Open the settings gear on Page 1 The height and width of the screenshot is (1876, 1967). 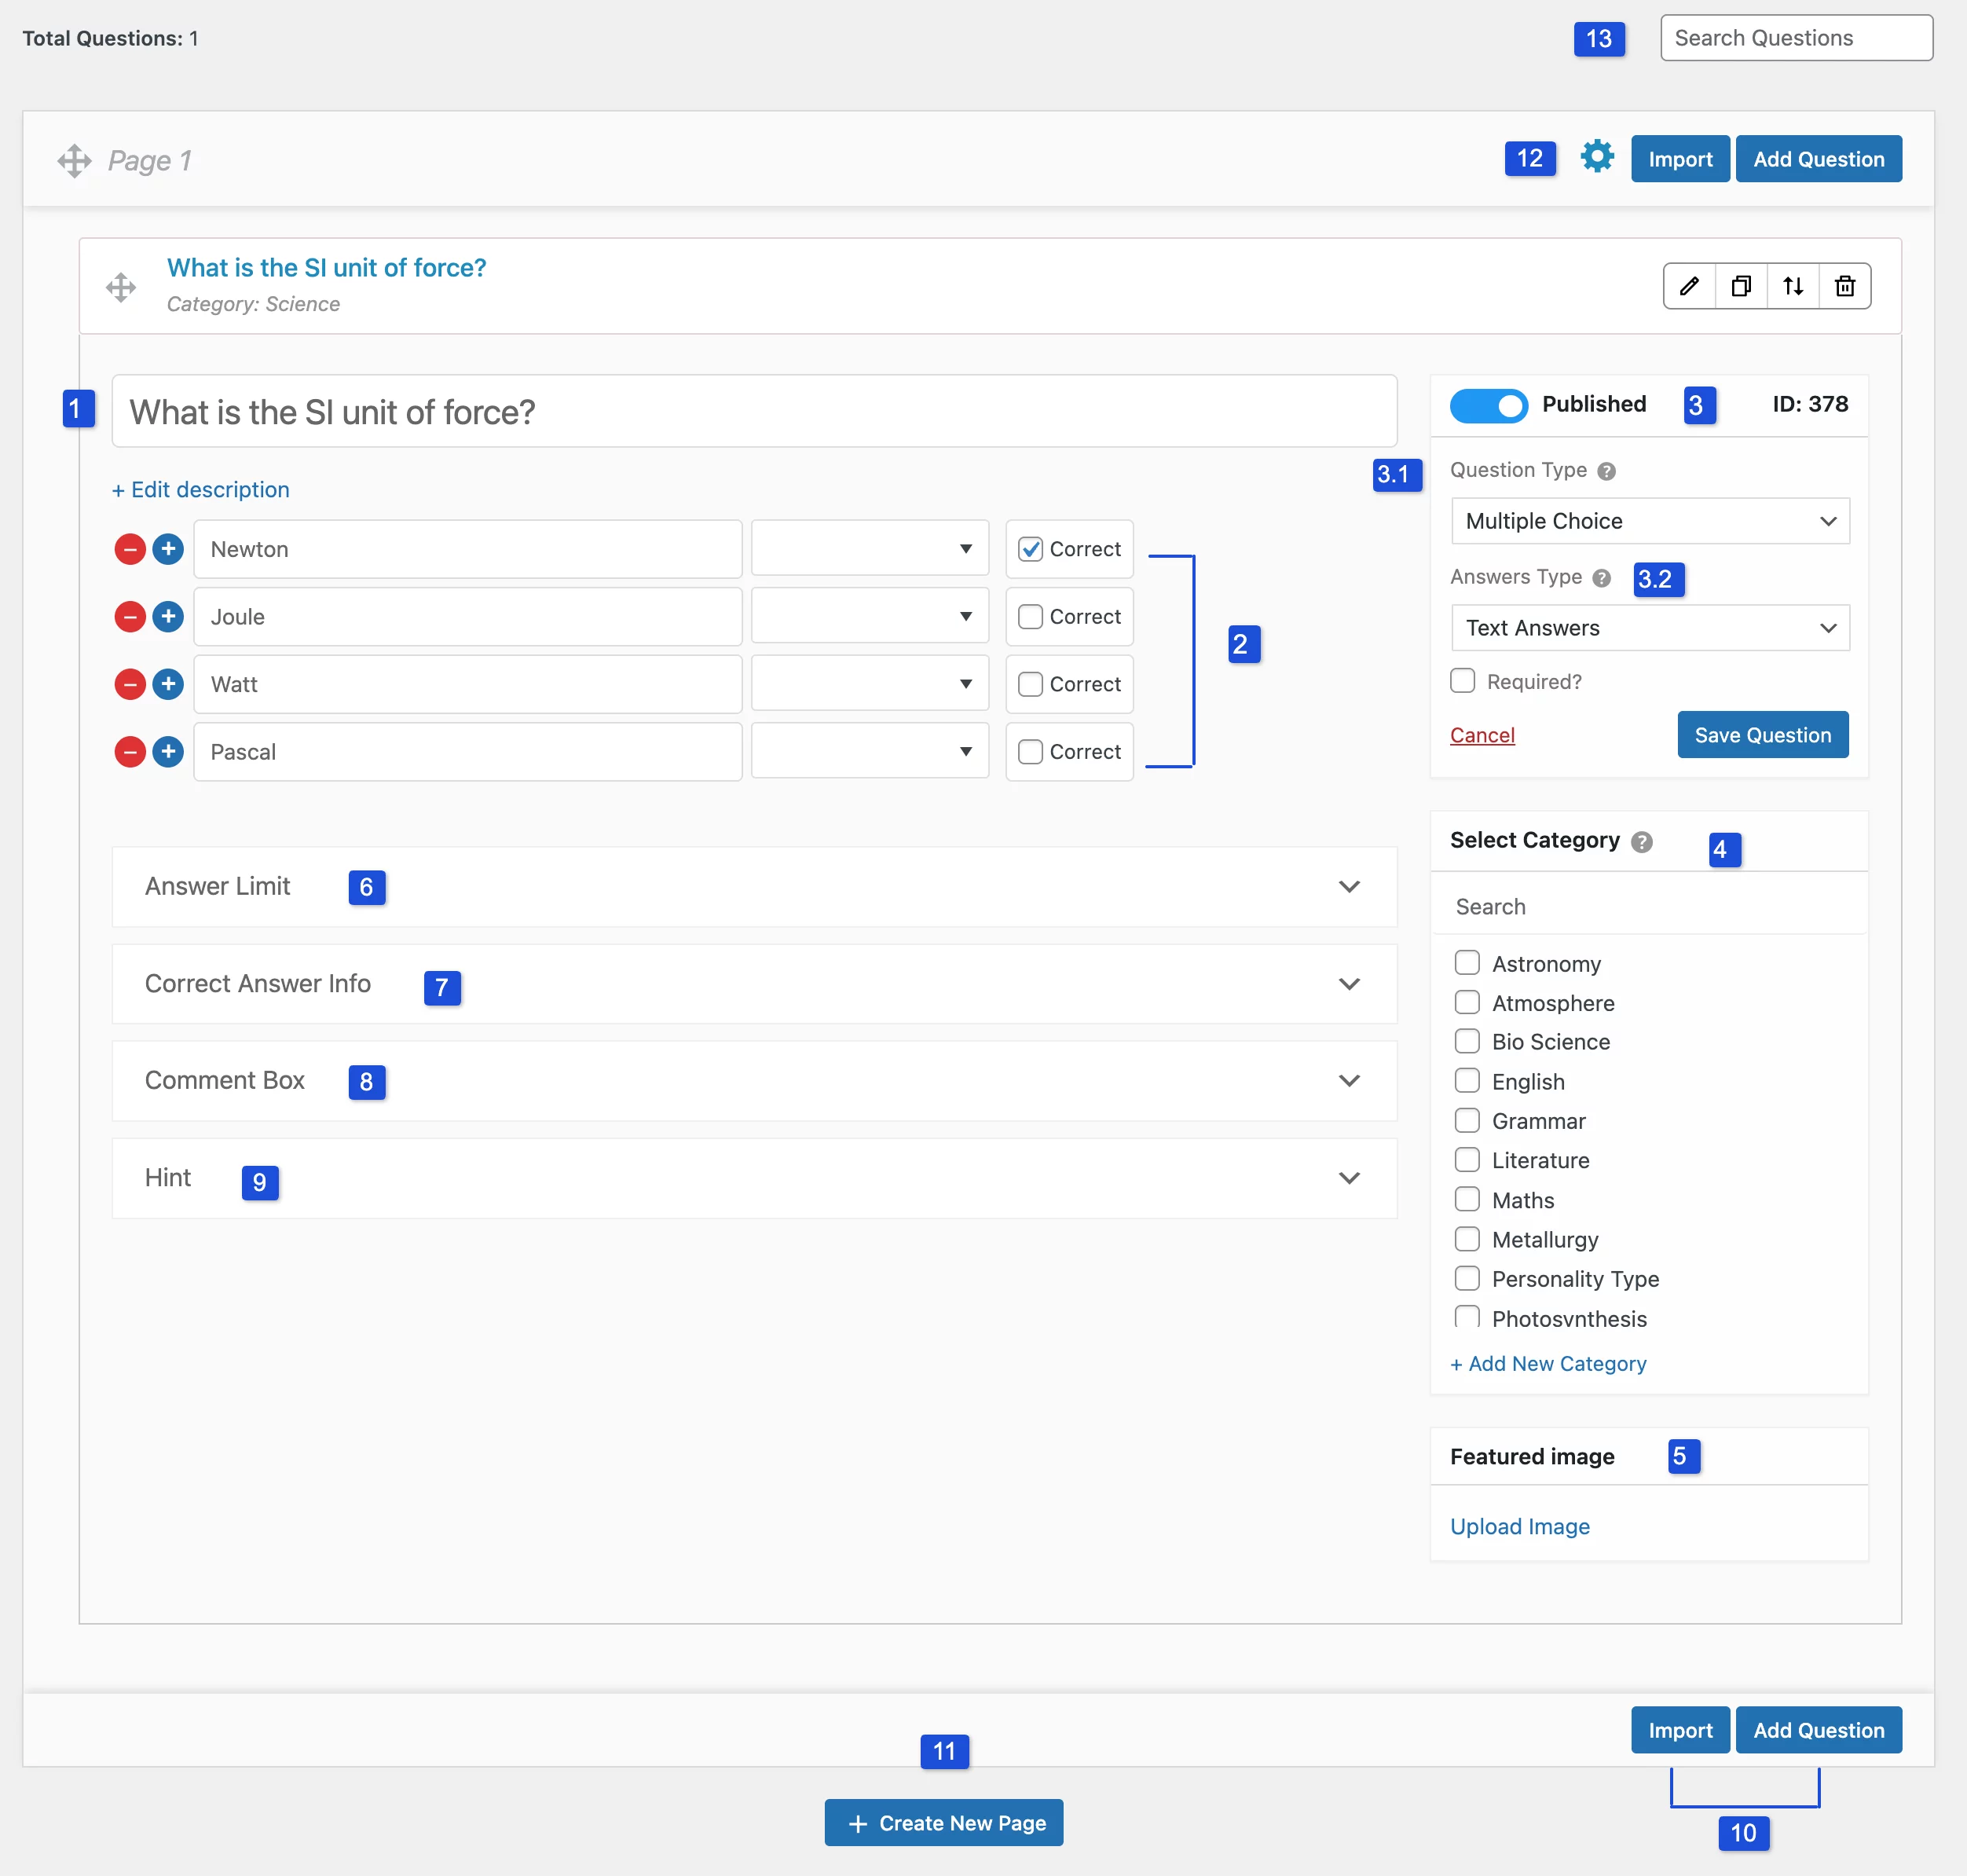pyautogui.click(x=1597, y=157)
